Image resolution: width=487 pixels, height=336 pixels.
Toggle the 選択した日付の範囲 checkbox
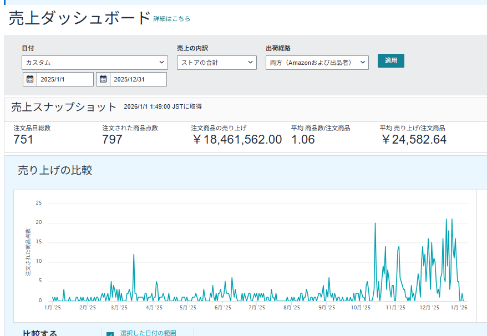(110, 334)
